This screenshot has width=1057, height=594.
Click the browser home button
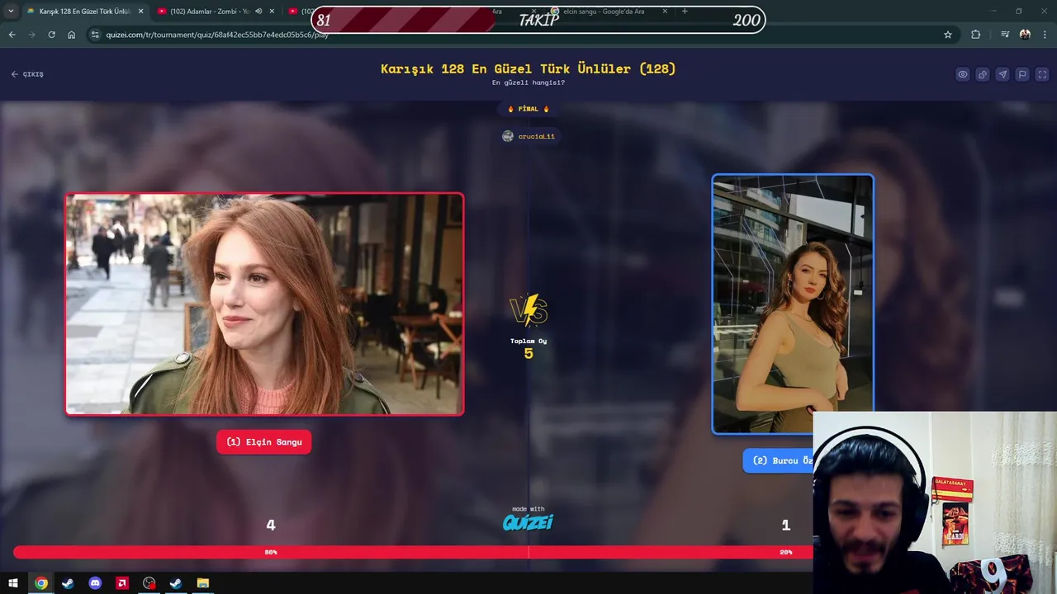[72, 35]
